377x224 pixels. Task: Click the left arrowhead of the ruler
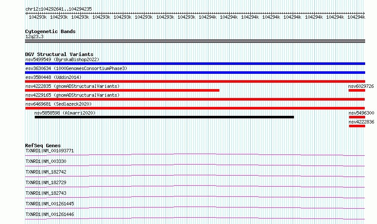(26, 13)
